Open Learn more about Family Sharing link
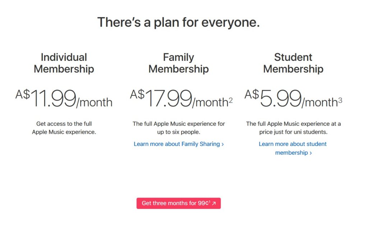The image size is (368, 225). [176, 144]
